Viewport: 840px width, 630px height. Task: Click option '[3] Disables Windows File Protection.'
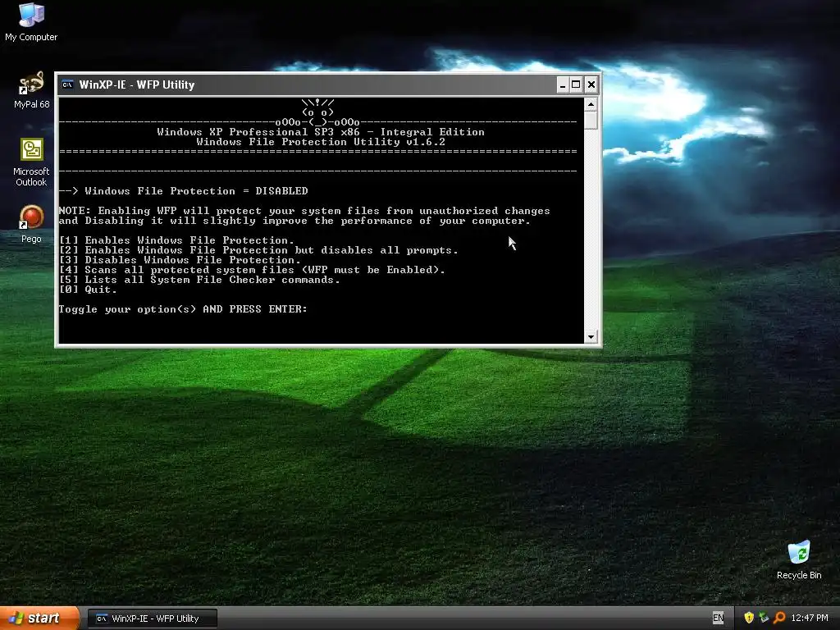pyautogui.click(x=180, y=260)
